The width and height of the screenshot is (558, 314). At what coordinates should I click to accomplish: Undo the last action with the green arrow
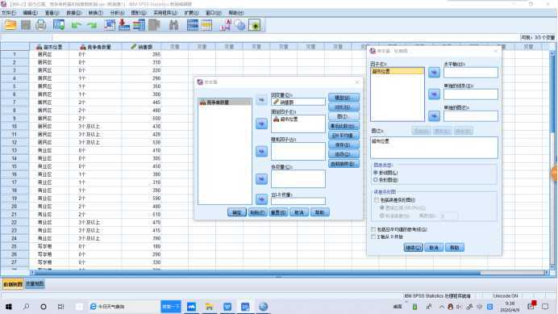click(76, 25)
